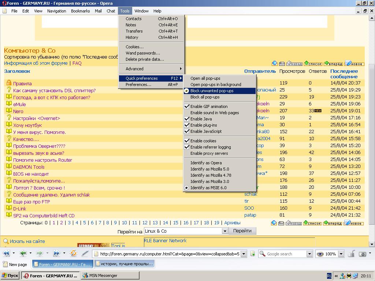Click the lock icon beside the Правила thread
Screen dimensions: 375x281
click(9, 83)
